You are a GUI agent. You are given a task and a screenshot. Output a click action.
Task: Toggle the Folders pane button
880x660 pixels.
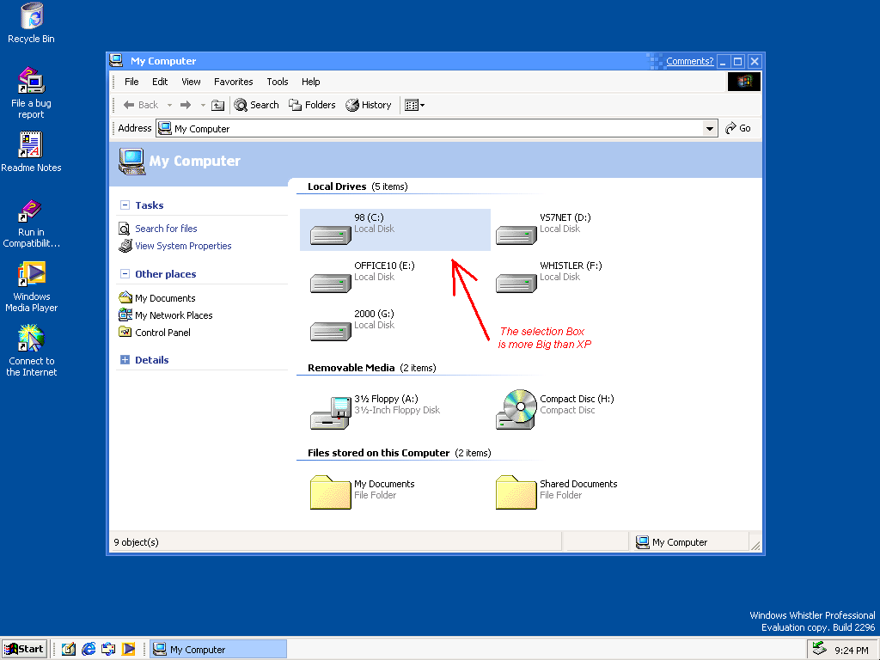pyautogui.click(x=312, y=105)
